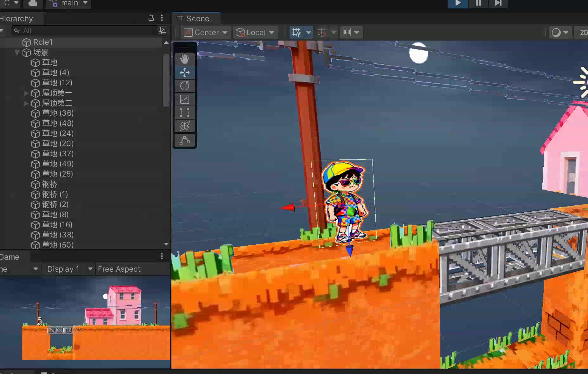This screenshot has width=588, height=374.
Task: Open the Center pivot dropdown
Action: (206, 32)
